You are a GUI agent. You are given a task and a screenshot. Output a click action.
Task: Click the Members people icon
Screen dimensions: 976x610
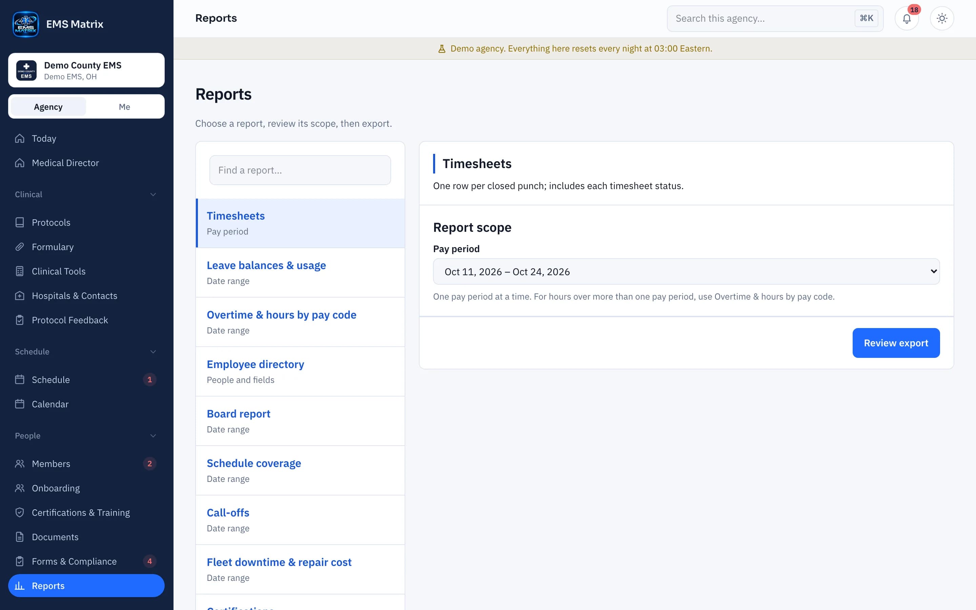coord(20,464)
